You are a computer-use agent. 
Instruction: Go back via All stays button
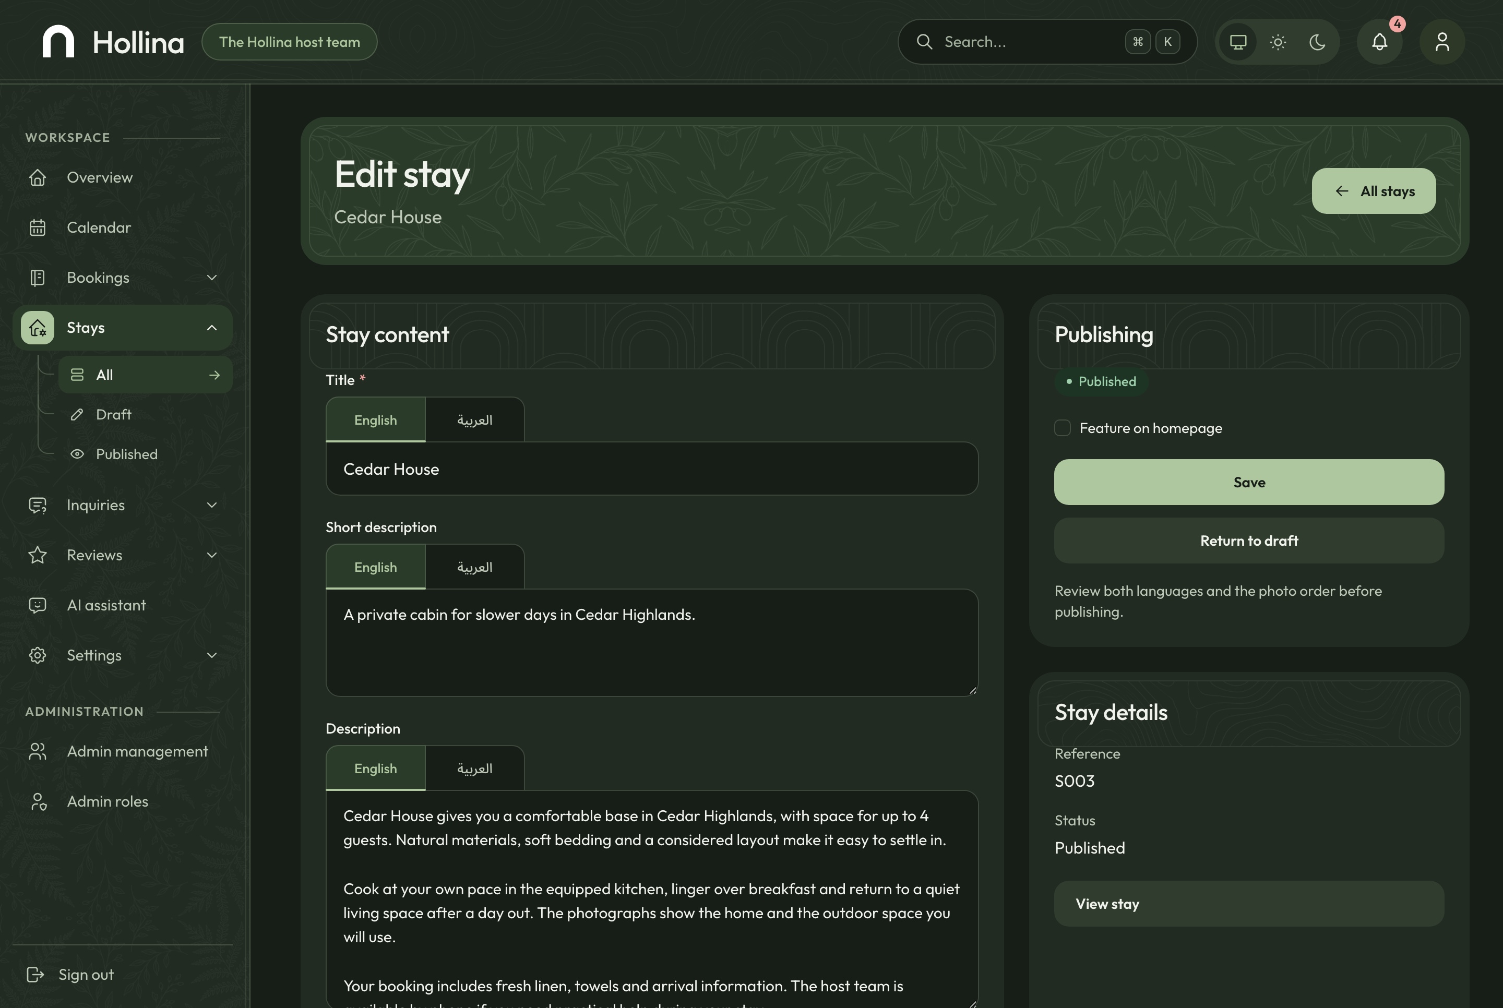click(1373, 191)
